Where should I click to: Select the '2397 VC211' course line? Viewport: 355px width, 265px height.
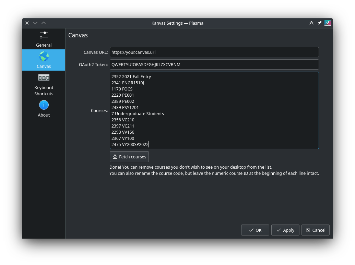[123, 126]
